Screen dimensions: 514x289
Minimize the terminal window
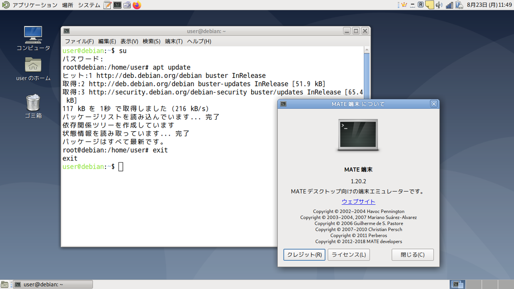347,31
